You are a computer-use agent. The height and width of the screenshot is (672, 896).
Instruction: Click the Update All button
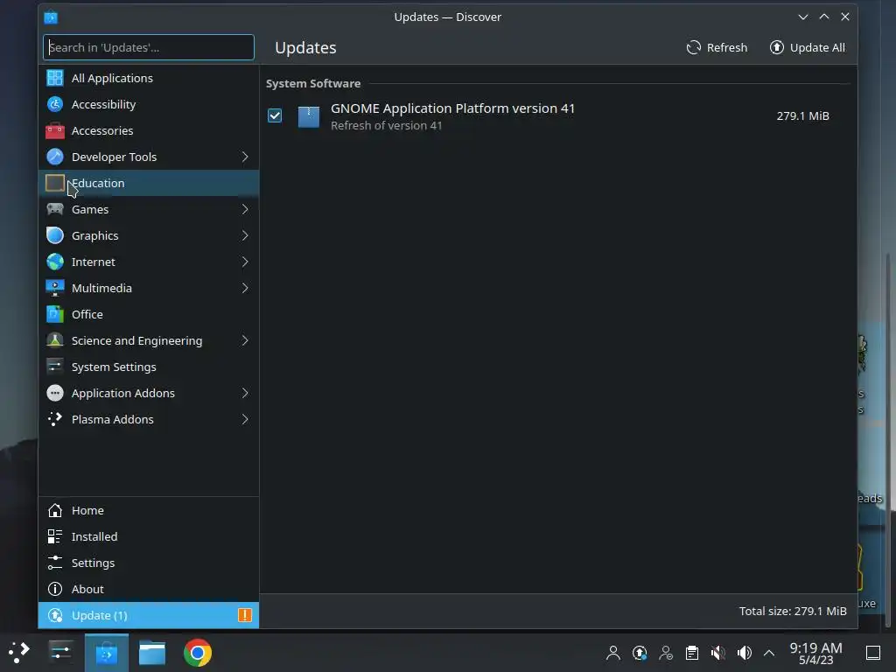coord(808,47)
